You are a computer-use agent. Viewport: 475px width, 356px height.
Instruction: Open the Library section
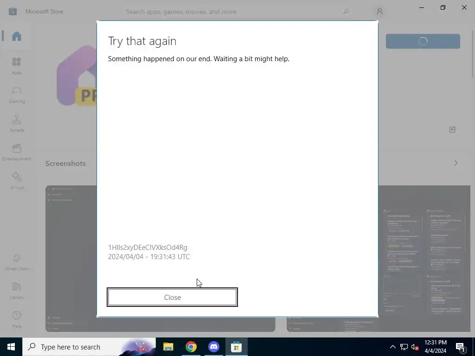17,291
